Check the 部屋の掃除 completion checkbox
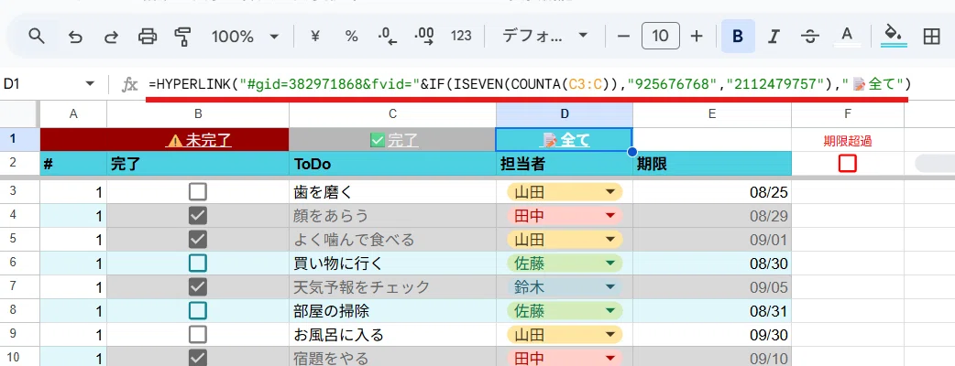This screenshot has width=955, height=366. pos(197,311)
